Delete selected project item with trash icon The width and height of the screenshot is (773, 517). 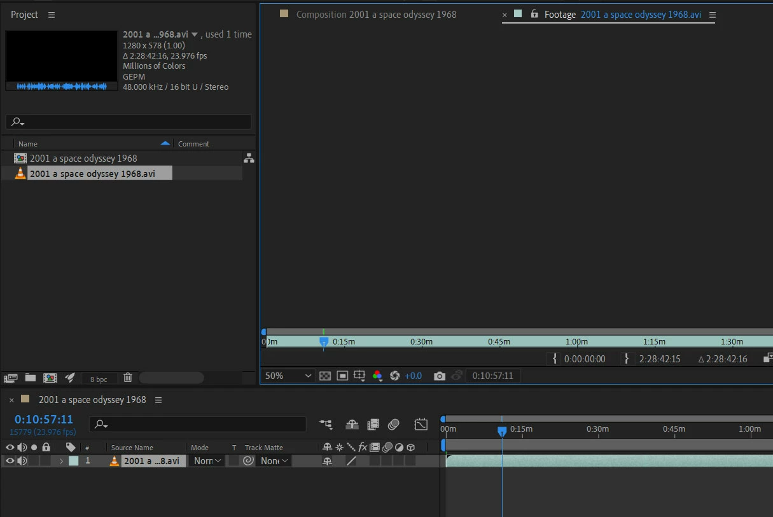[128, 378]
